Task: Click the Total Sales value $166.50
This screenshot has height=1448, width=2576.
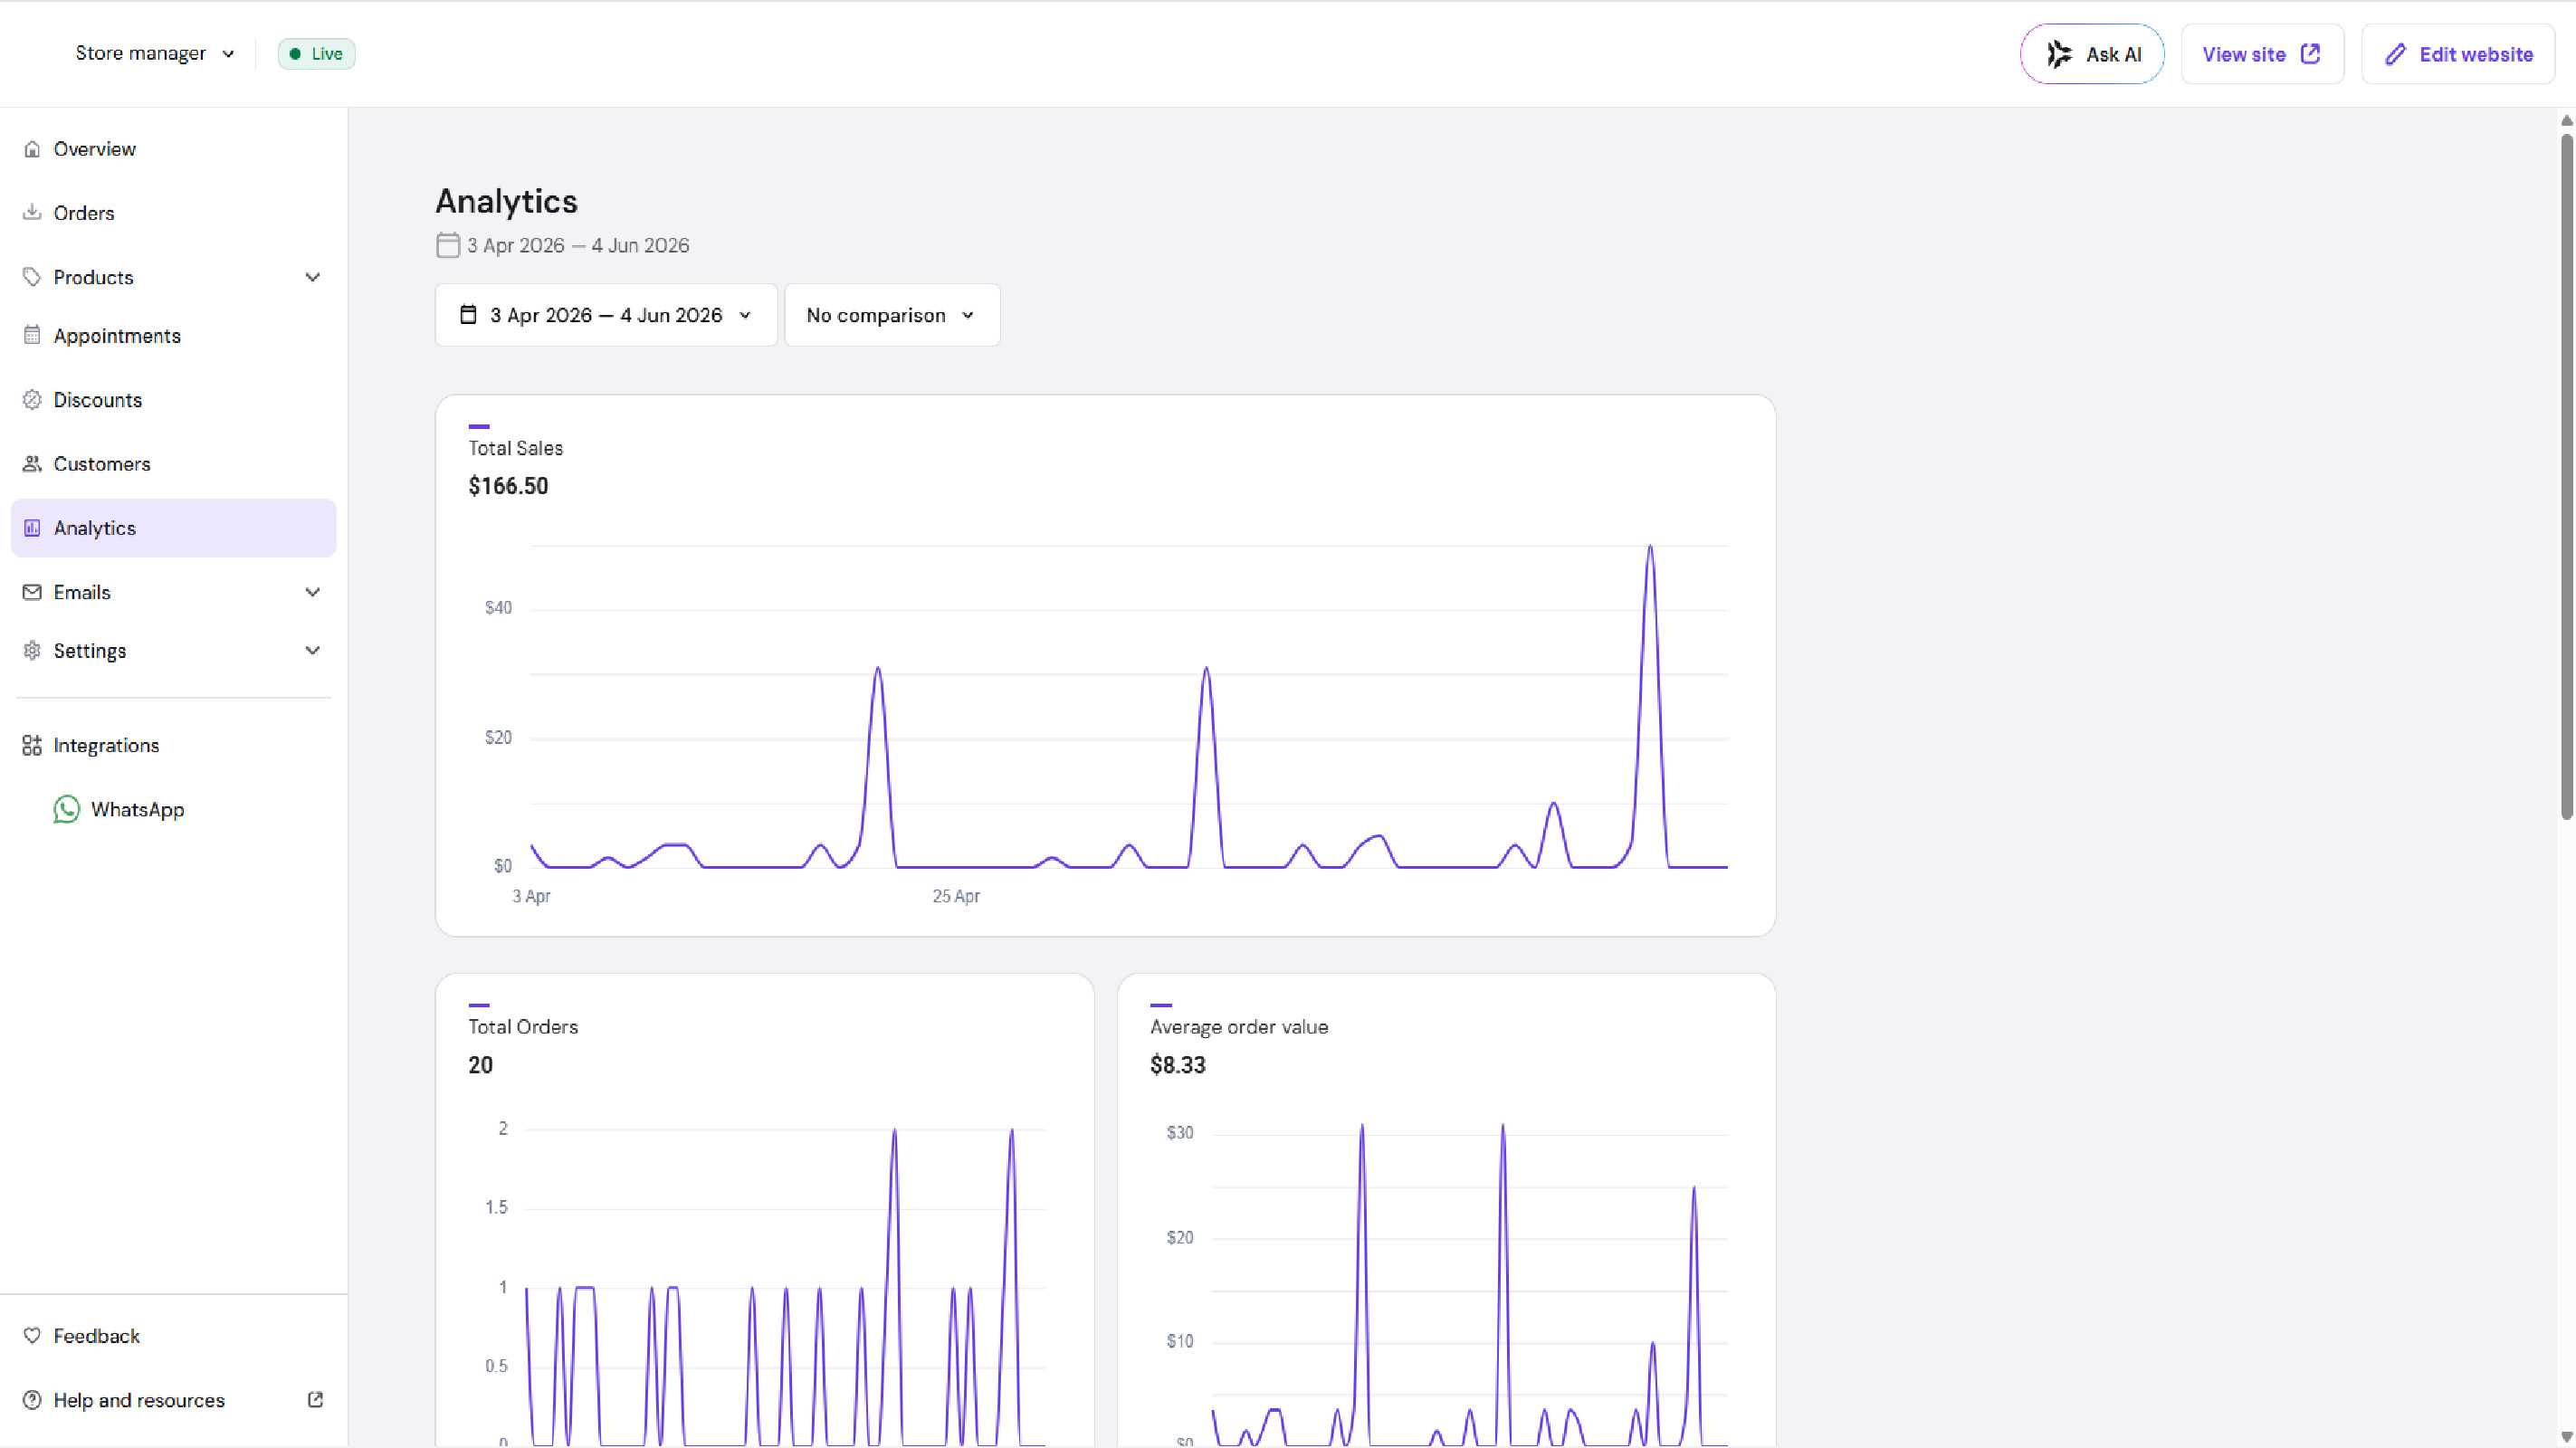Action: coord(508,486)
